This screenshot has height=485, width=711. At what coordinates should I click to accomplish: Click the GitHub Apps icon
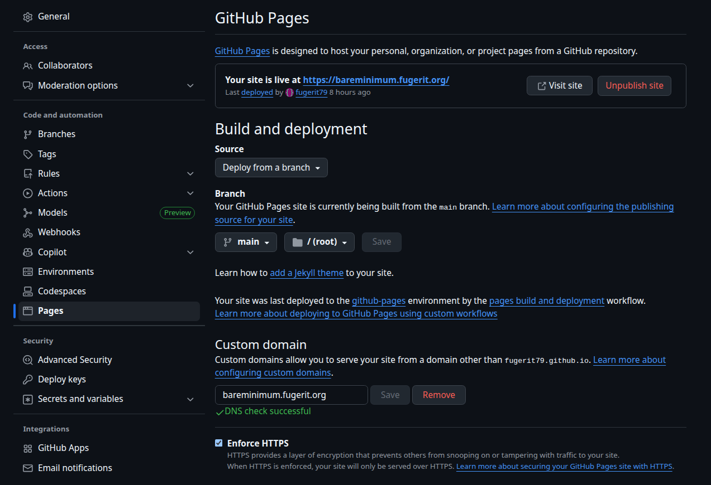click(x=28, y=448)
